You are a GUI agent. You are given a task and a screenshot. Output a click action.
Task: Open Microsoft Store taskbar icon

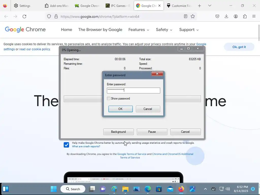pos(159,189)
